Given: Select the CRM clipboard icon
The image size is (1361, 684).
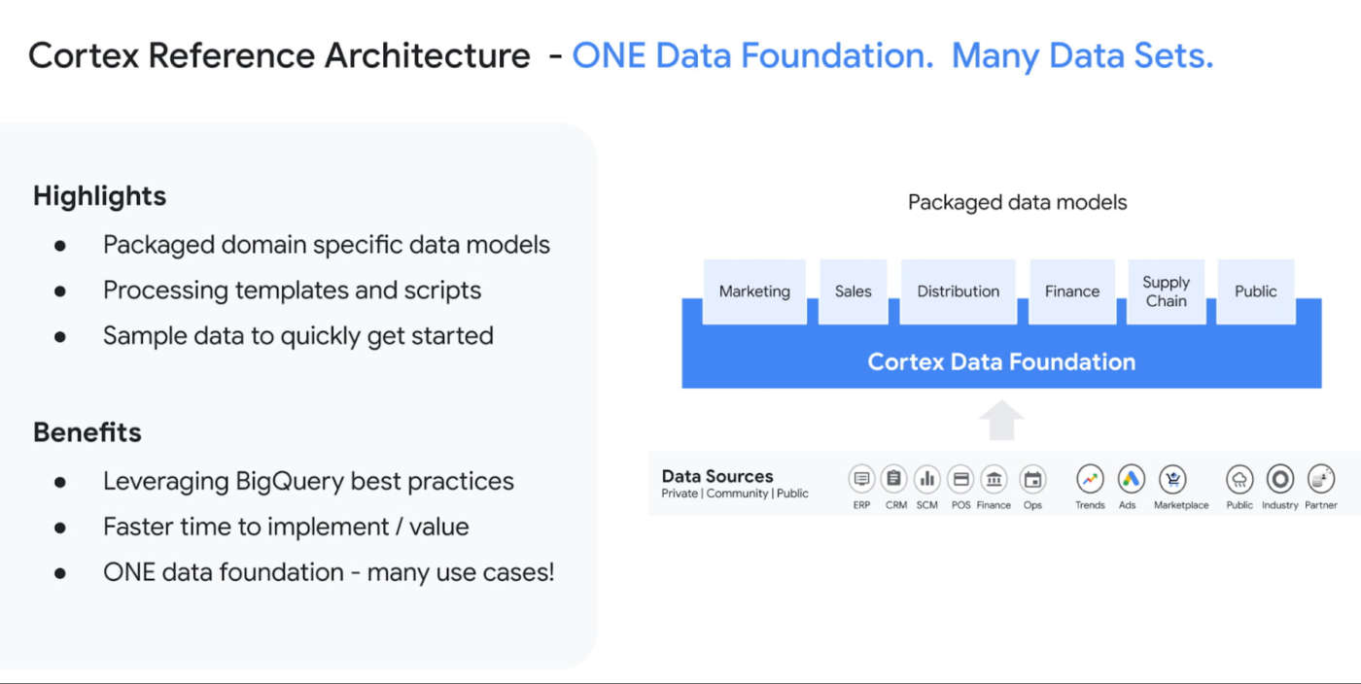Looking at the screenshot, I should click(894, 479).
